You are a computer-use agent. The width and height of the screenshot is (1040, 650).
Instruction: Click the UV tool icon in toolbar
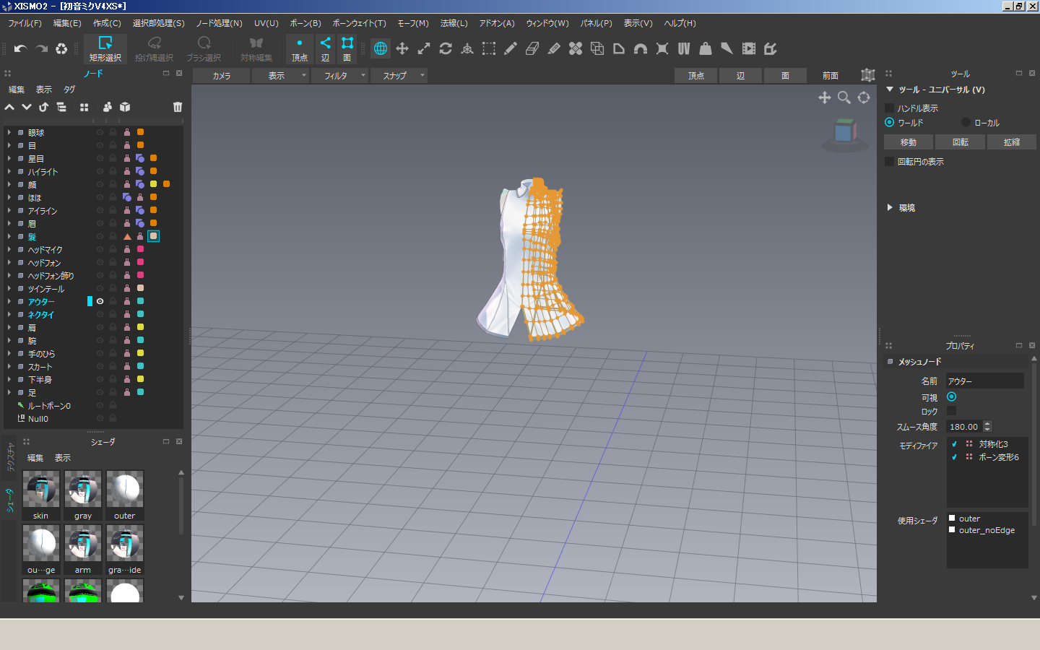click(684, 48)
